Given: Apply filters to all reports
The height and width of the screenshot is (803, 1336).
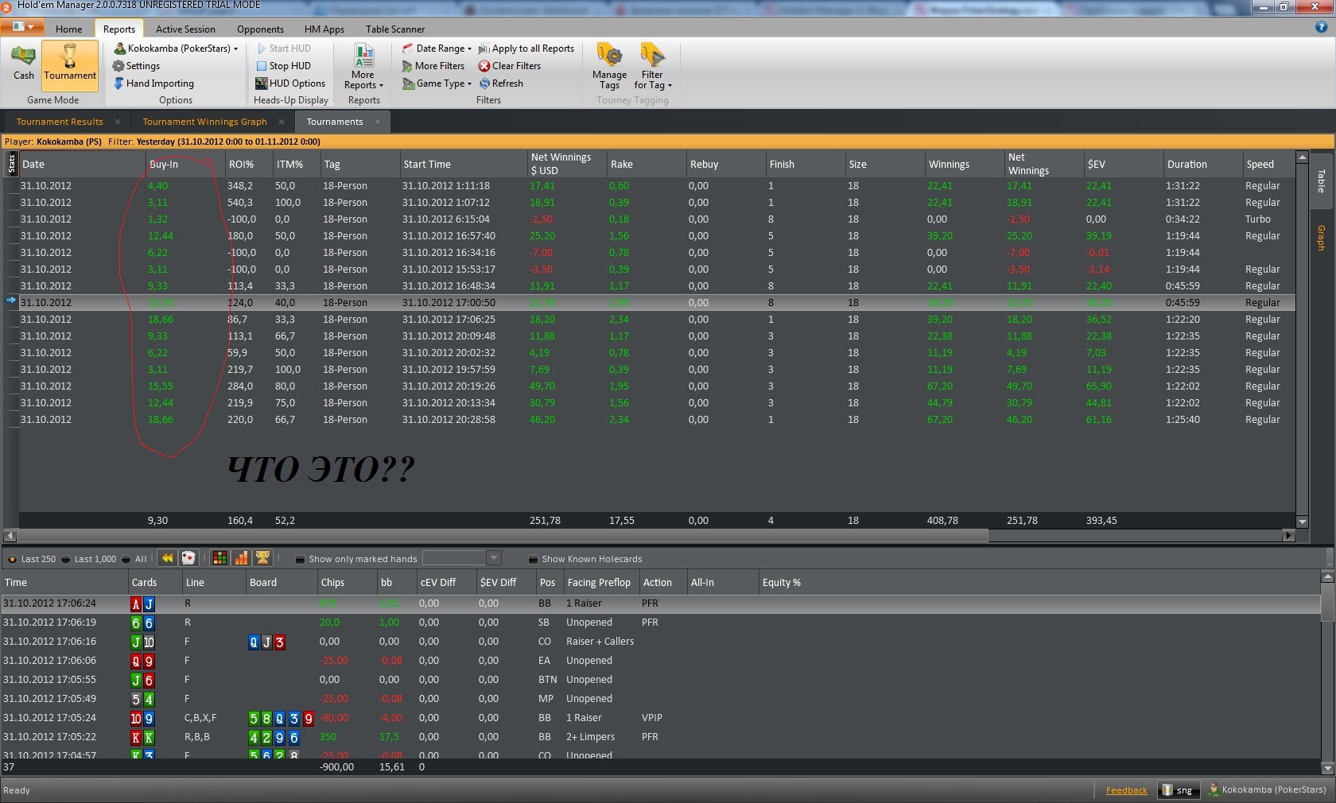Looking at the screenshot, I should point(526,48).
